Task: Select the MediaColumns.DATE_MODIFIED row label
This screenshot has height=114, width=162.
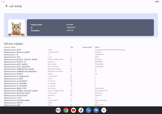Action: 17,67
